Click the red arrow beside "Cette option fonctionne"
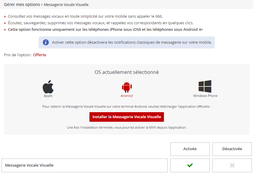254x175 pixels. tap(5, 30)
